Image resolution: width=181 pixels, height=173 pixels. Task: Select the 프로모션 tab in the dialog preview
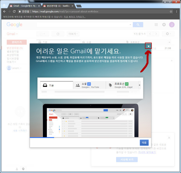pos(122,85)
